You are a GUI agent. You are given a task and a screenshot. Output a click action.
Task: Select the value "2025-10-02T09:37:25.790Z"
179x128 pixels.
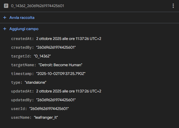[x=61, y=74]
